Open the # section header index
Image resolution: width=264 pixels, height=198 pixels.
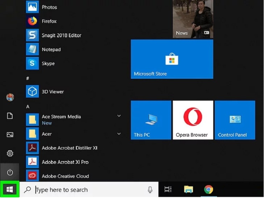point(28,78)
